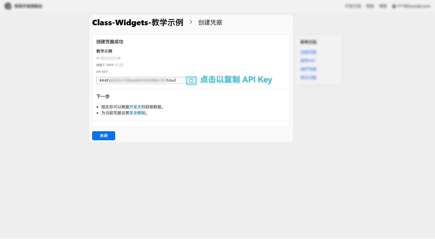
Task: Click the second top navigation item
Action: pos(370,6)
